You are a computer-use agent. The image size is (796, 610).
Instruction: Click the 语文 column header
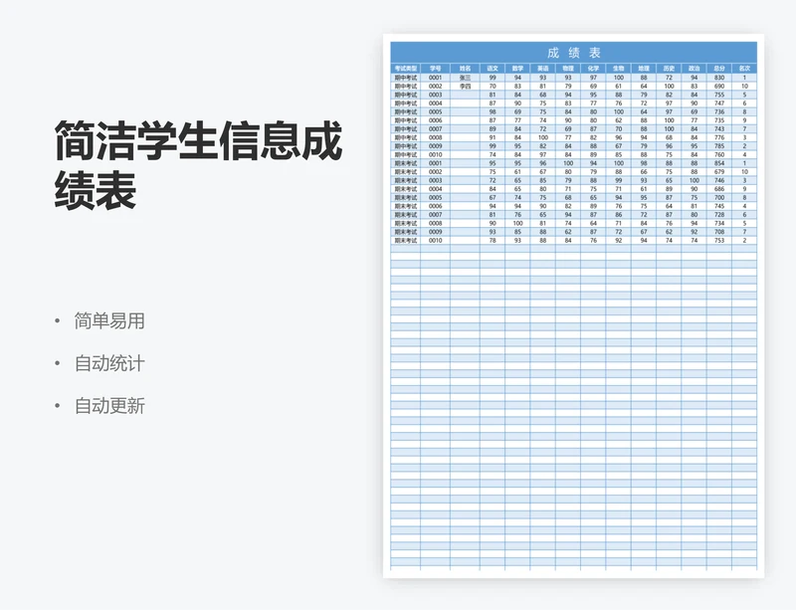click(x=493, y=68)
